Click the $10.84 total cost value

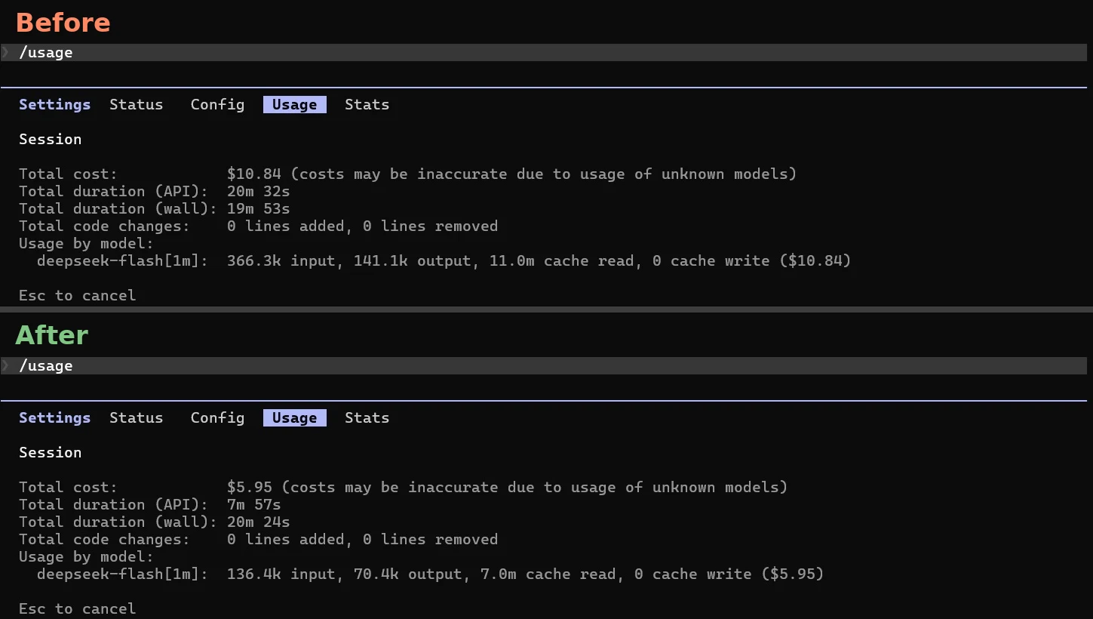(x=254, y=174)
